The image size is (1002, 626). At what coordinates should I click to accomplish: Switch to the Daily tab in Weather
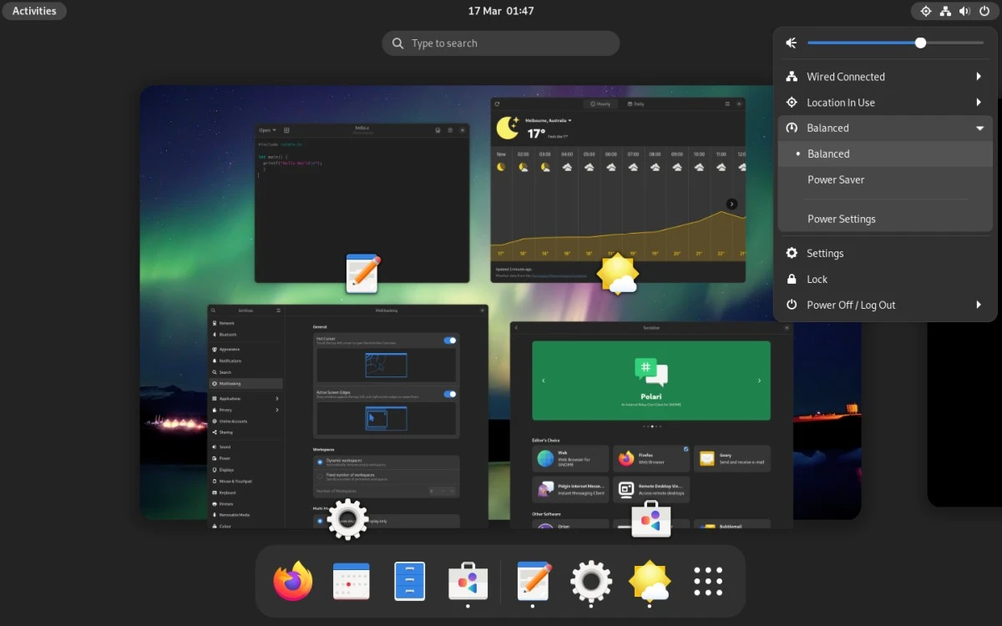pyautogui.click(x=636, y=103)
